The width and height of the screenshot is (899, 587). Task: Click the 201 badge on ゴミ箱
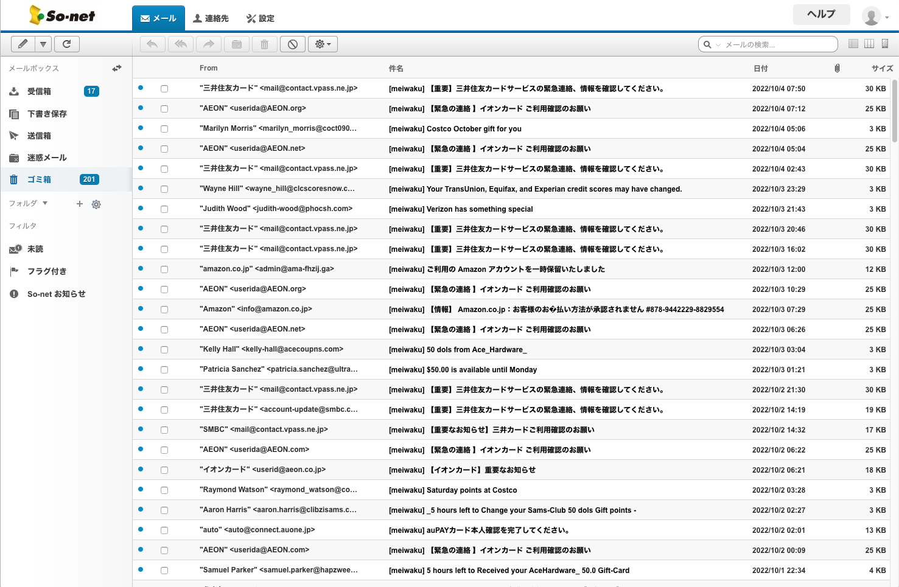(89, 179)
